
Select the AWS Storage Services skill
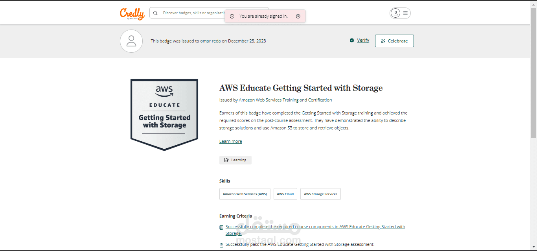click(320, 194)
